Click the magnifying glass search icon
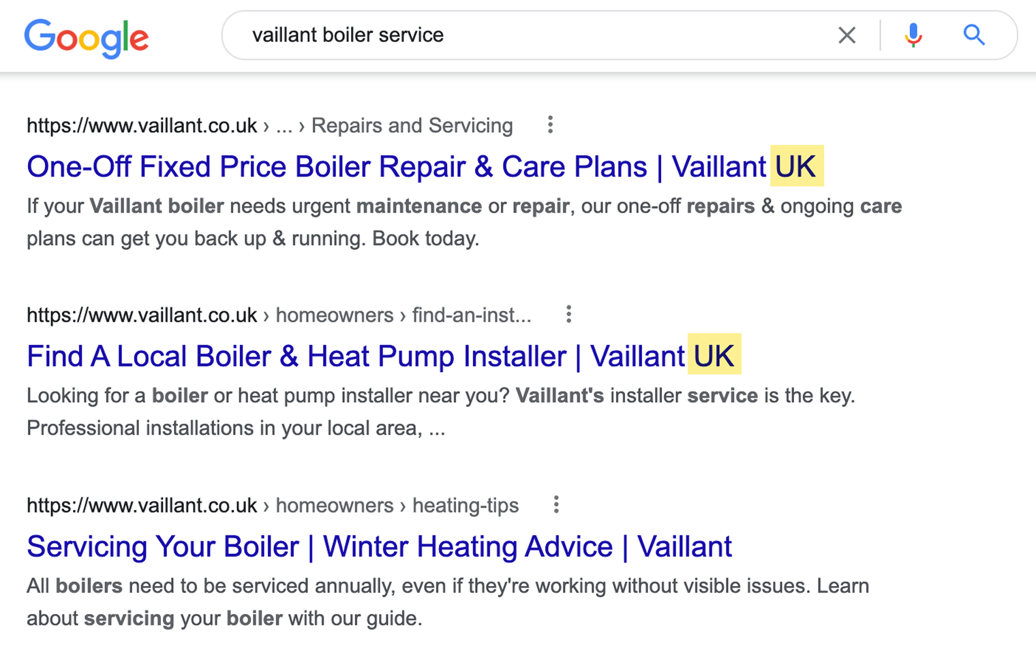 [x=973, y=35]
